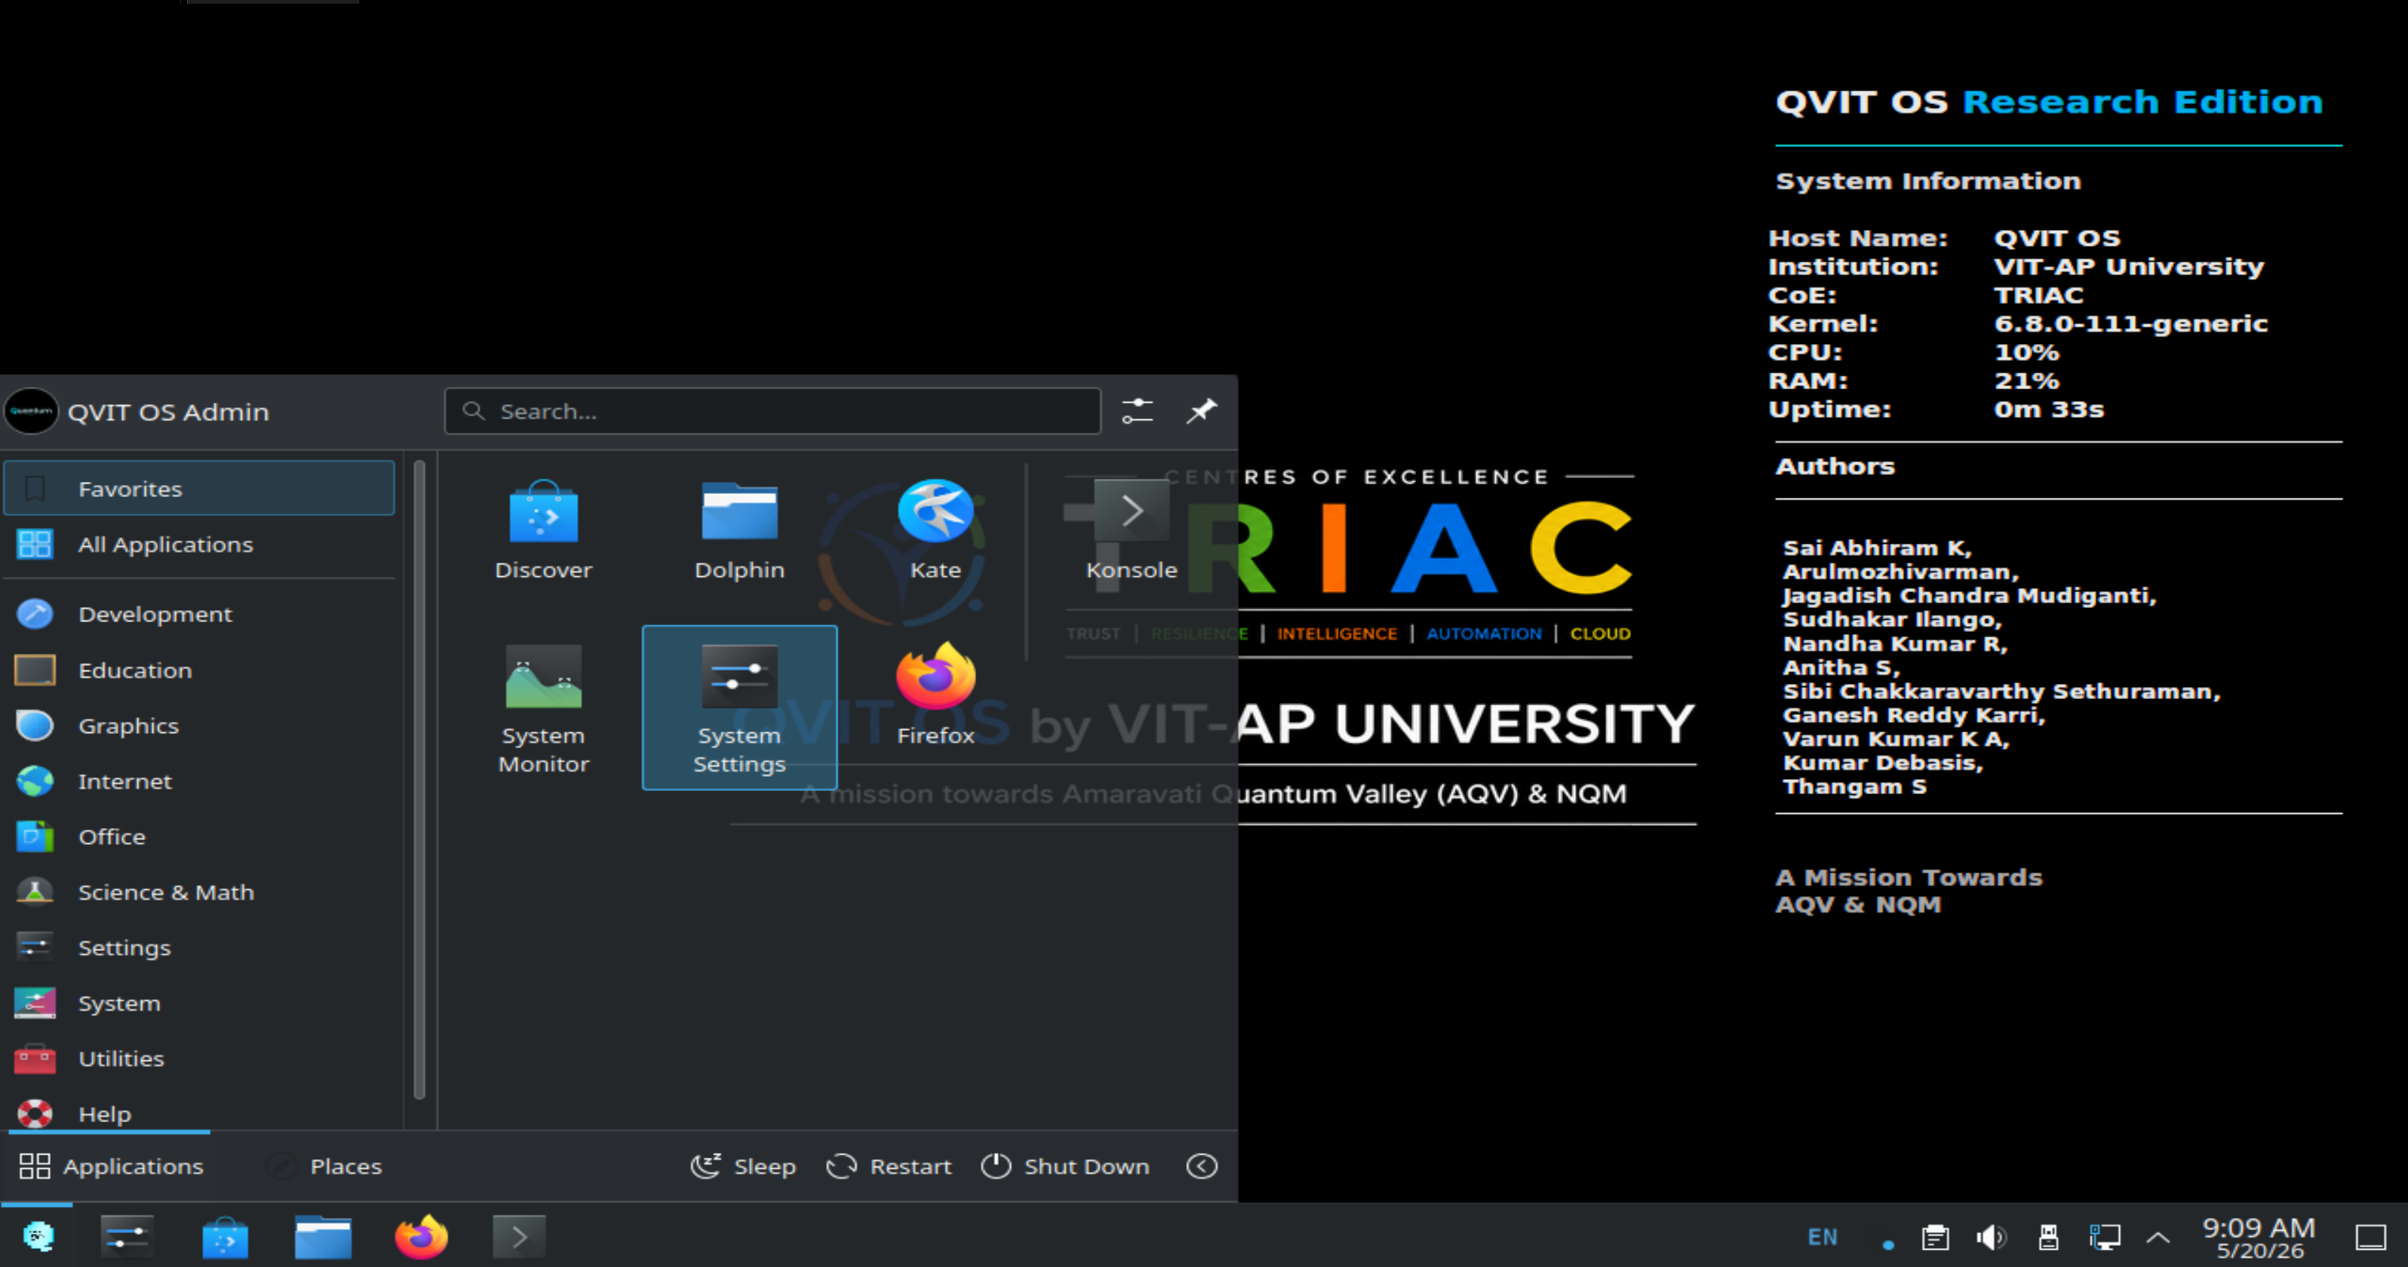Open Discover from favorites grid

point(543,531)
